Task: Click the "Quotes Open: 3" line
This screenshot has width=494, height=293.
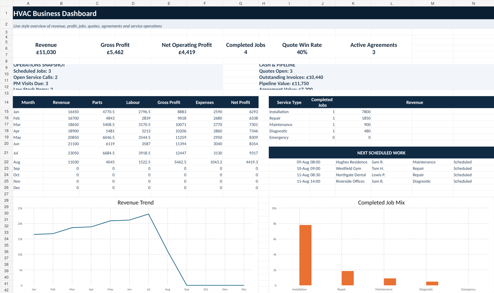Action: point(276,71)
